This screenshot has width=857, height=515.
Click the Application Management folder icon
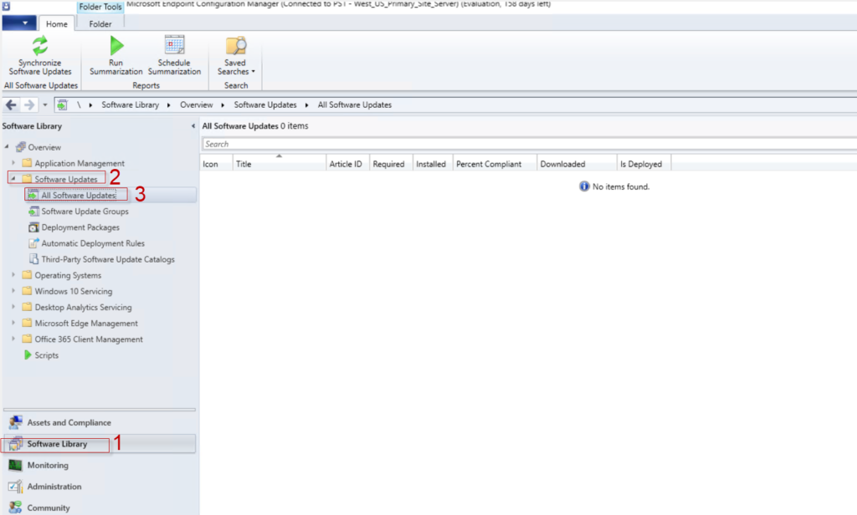click(x=27, y=163)
